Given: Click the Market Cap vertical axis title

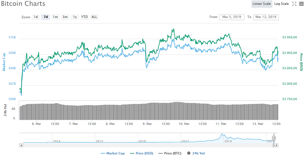Looking at the screenshot, I should (x=4, y=62).
